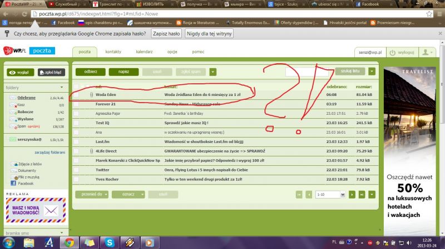Screen dimensions: 445x249
Task: Switch to kontakty tab
Action: pos(113,52)
